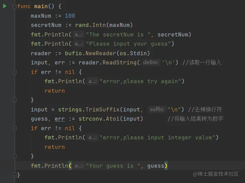Image resolution: width=245 pixels, height=183 pixels.
Task: Click the suffix: parameter hint
Action: point(157,109)
